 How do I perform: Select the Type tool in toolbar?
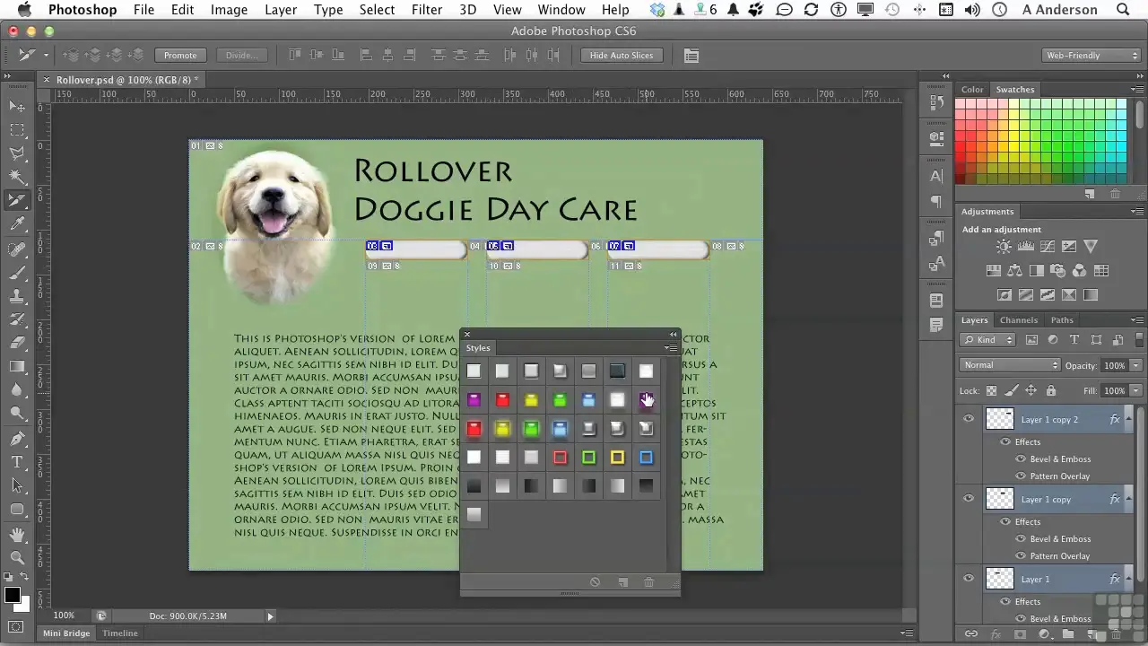coord(17,462)
